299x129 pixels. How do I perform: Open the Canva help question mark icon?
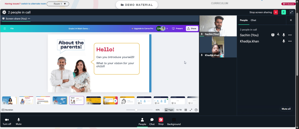point(196,110)
